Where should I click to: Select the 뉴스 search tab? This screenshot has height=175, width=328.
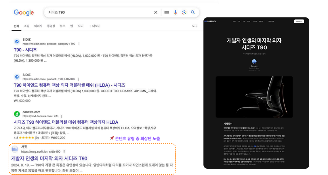[x=62, y=26]
